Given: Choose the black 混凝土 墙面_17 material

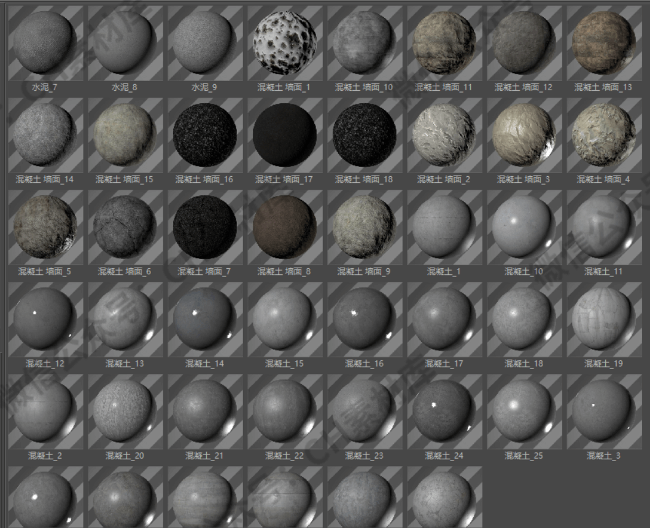Looking at the screenshot, I should (x=285, y=134).
